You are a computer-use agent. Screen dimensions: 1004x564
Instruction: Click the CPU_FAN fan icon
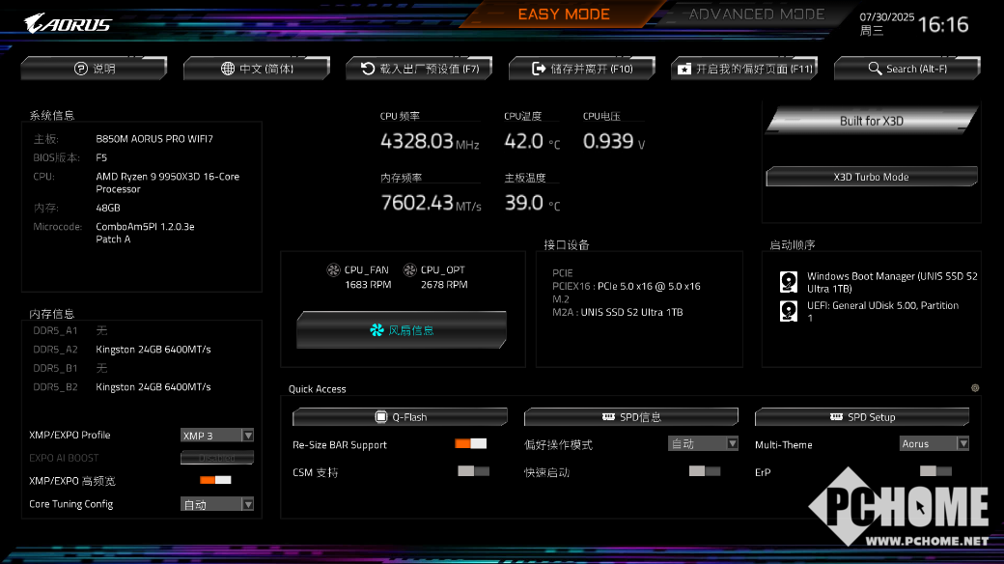tap(334, 269)
